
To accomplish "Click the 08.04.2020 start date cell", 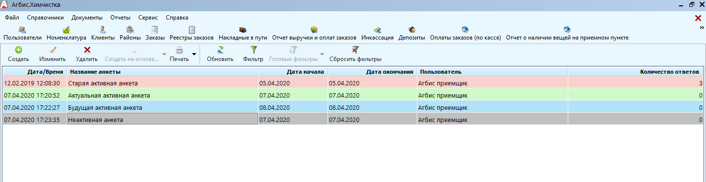I will 293,107.
